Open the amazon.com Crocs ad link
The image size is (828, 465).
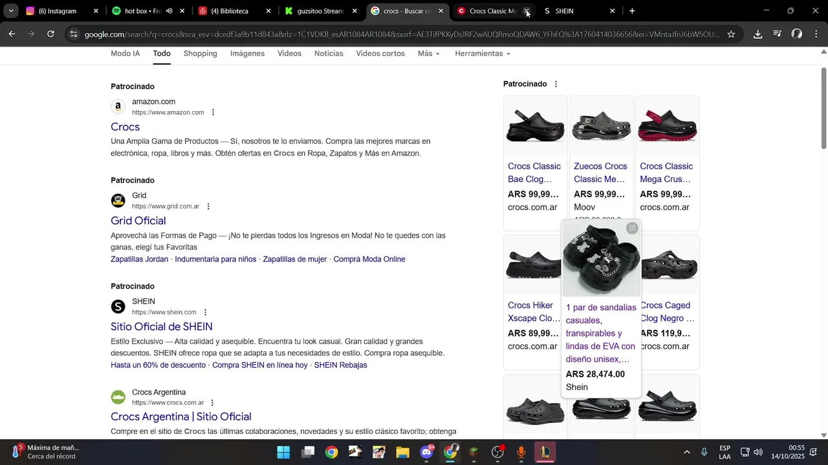(x=125, y=127)
